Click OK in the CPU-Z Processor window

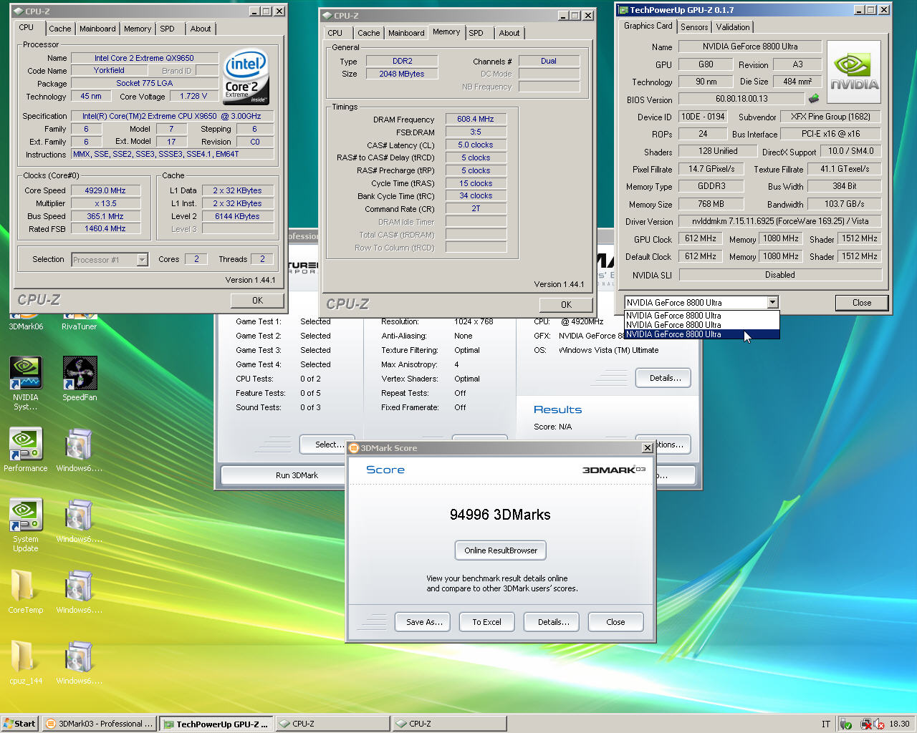pos(257,301)
